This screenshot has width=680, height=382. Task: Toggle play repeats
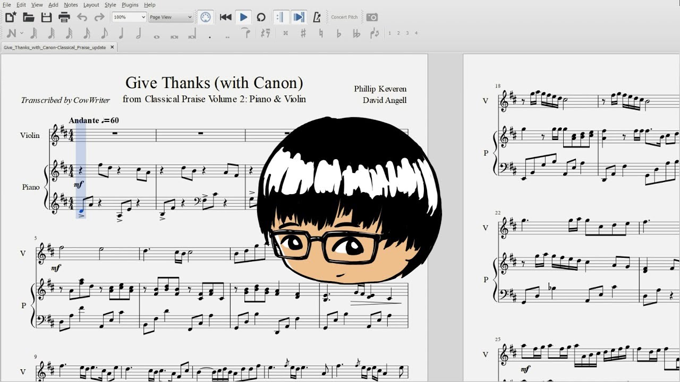[x=280, y=17]
